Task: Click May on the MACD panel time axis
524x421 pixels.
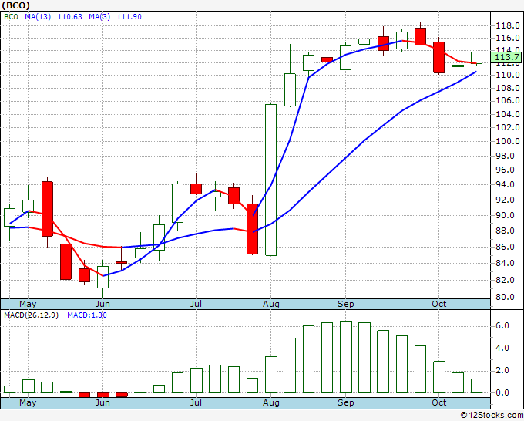Action: click(x=28, y=402)
